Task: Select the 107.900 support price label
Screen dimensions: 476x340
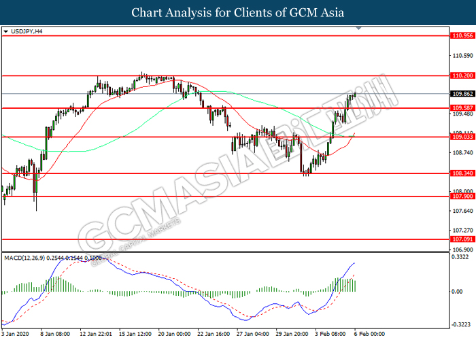Action: click(x=462, y=197)
